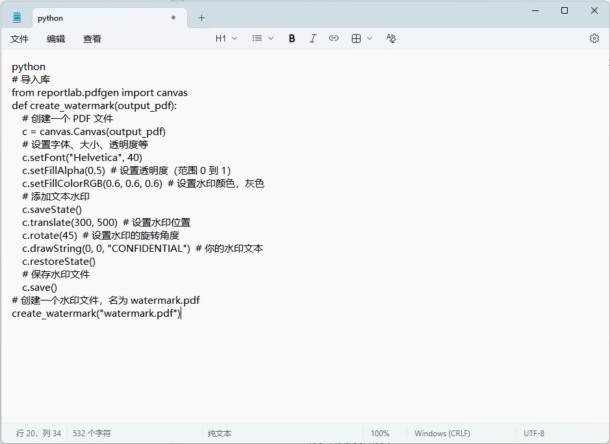Close the Notepad window

tap(594, 10)
